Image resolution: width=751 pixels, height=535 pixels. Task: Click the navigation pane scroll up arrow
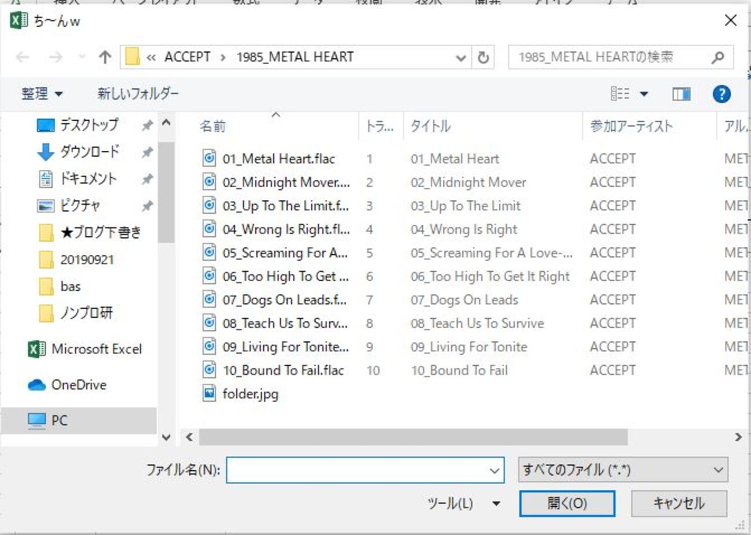166,122
